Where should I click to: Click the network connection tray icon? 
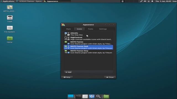tap(141, 1)
